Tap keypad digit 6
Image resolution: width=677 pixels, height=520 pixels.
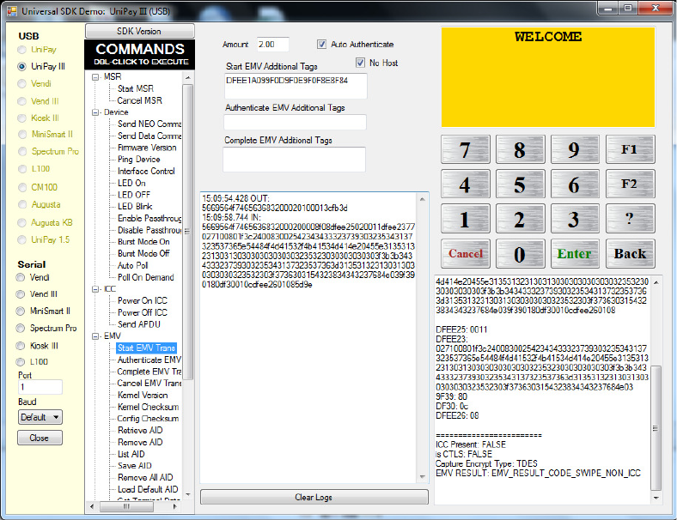click(x=575, y=184)
